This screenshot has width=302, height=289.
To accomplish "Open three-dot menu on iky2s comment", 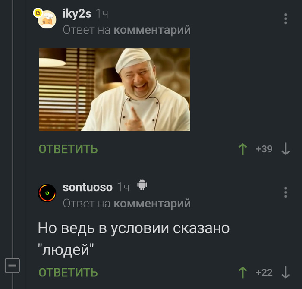I will pos(286,19).
